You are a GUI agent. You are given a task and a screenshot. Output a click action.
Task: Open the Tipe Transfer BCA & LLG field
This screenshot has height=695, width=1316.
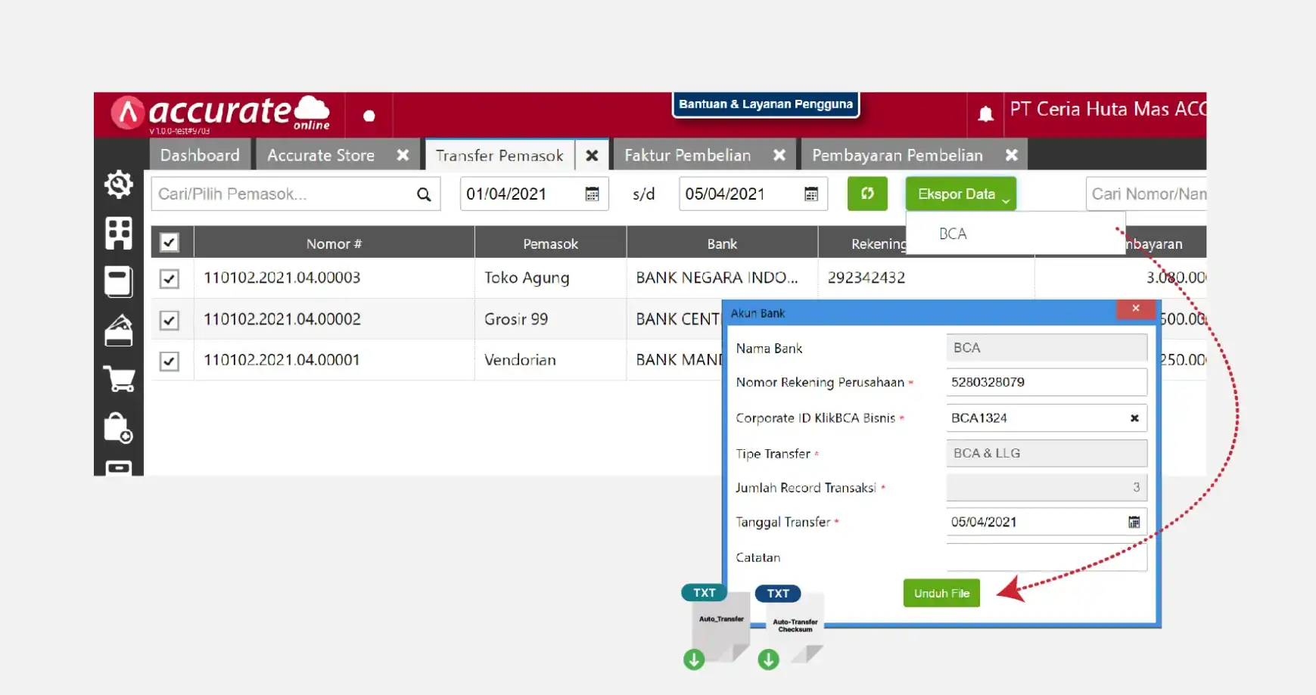(x=1047, y=453)
